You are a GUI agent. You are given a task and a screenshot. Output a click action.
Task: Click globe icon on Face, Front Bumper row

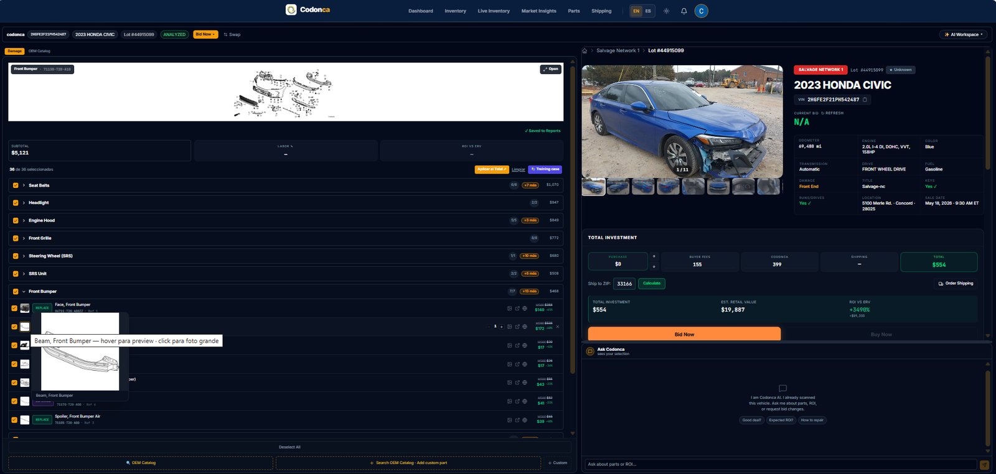point(525,309)
